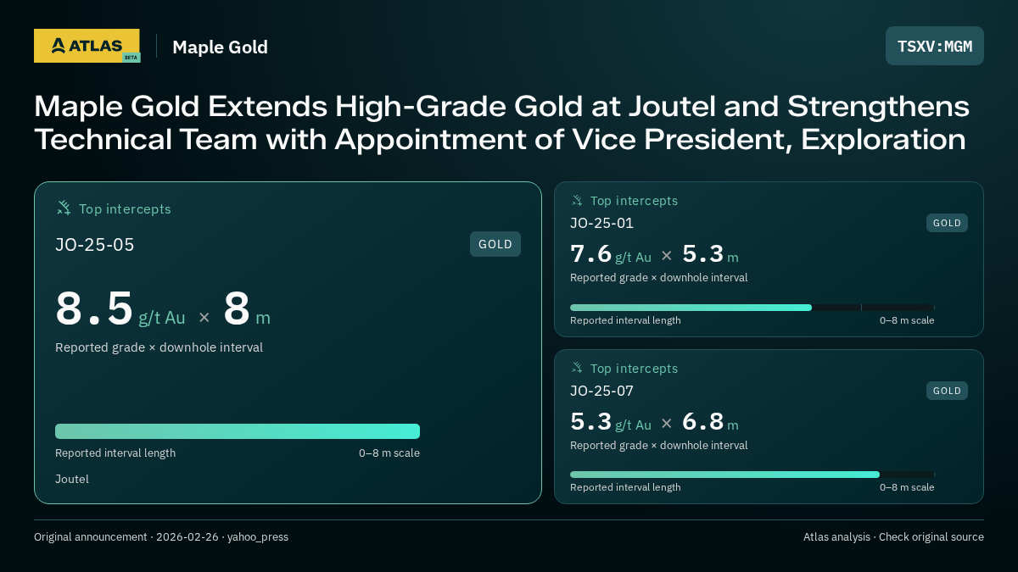Click Top intercepts label in JO-25-05 card
This screenshot has width=1018, height=572.
point(125,208)
